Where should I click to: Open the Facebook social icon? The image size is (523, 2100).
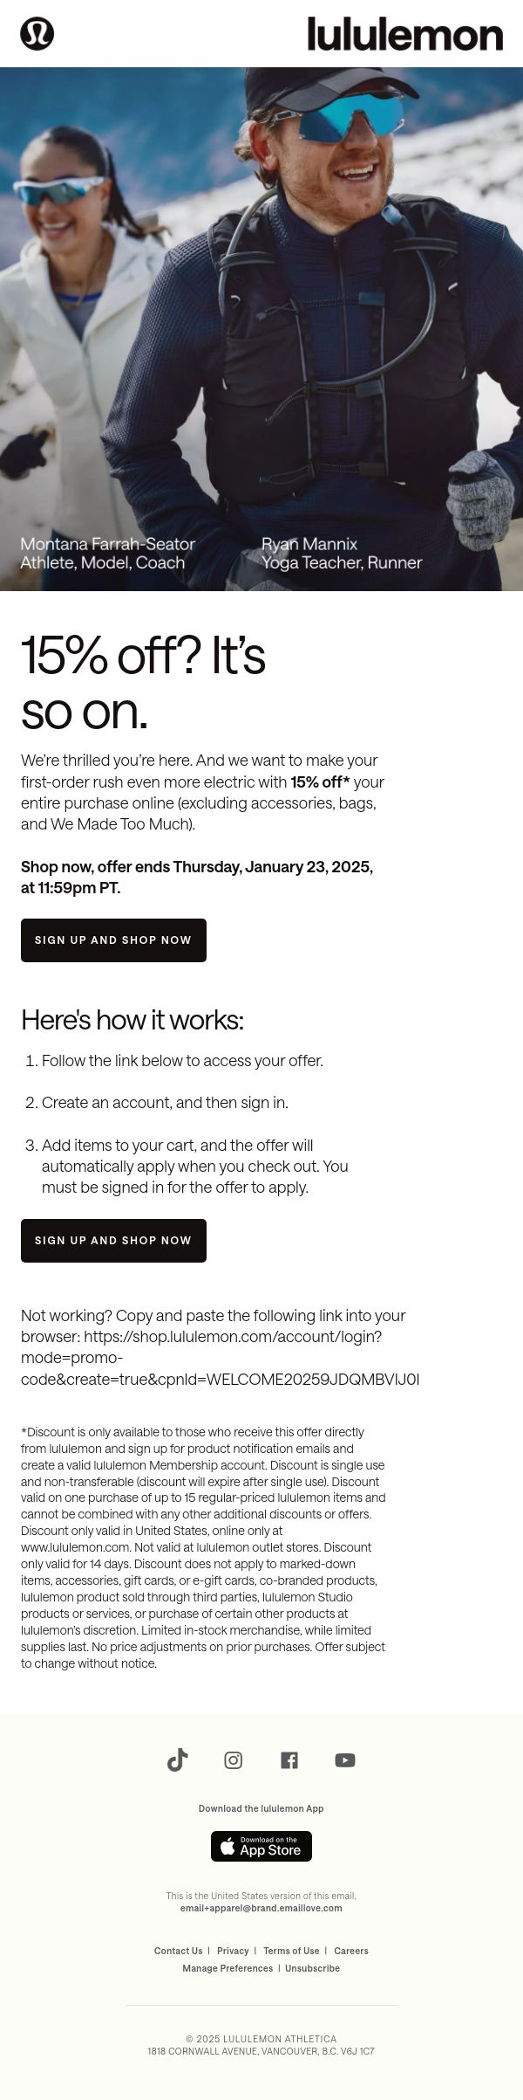pyautogui.click(x=289, y=1759)
